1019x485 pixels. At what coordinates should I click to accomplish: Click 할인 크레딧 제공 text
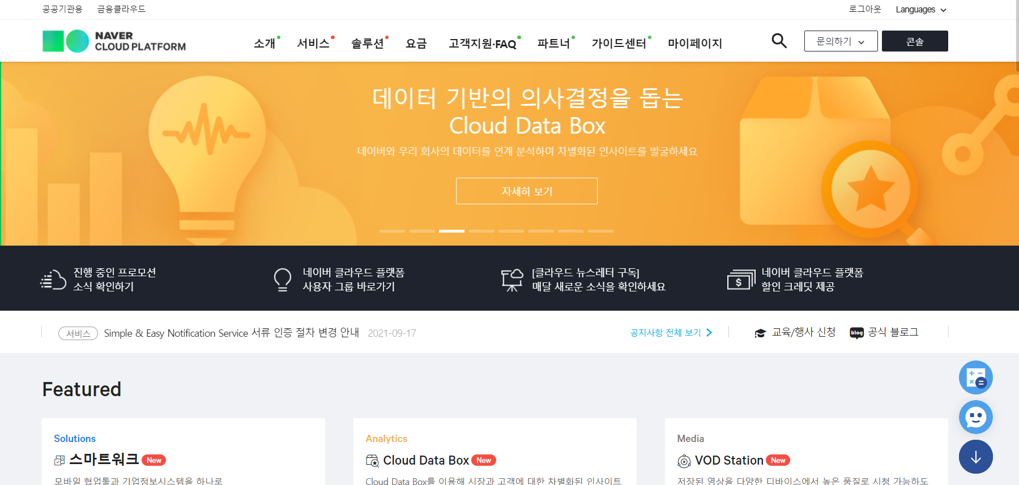pos(798,286)
